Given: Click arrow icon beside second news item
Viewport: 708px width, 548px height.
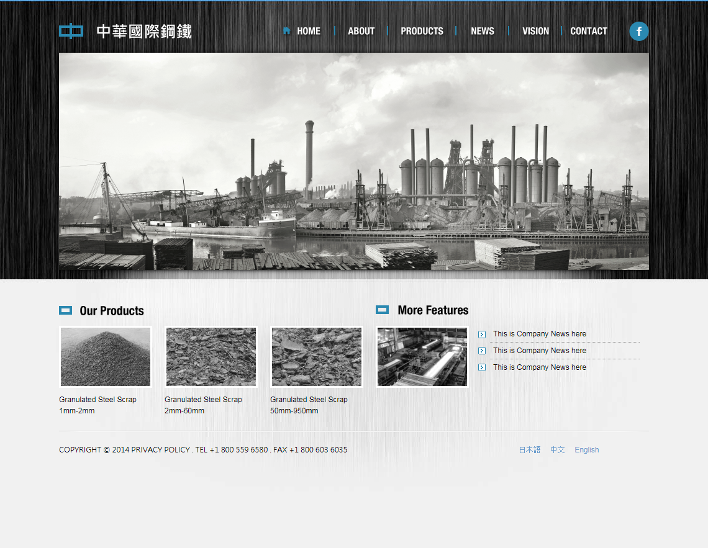Looking at the screenshot, I should pyautogui.click(x=482, y=351).
